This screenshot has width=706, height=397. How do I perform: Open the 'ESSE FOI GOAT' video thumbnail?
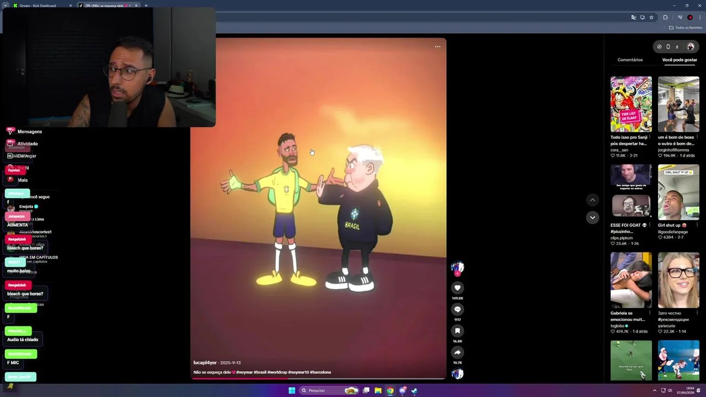(631, 192)
